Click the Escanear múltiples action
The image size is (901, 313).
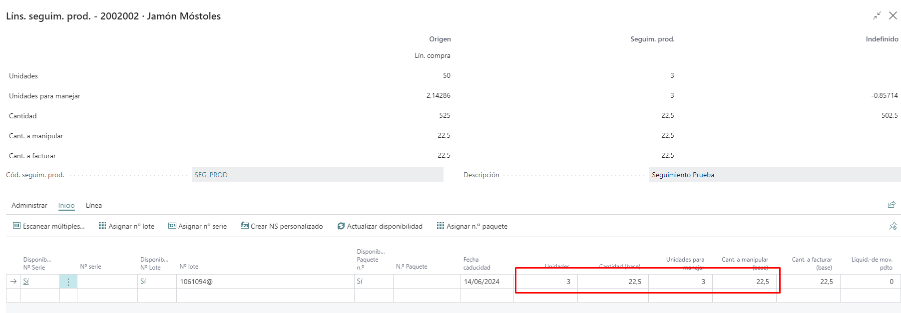[x=49, y=226]
